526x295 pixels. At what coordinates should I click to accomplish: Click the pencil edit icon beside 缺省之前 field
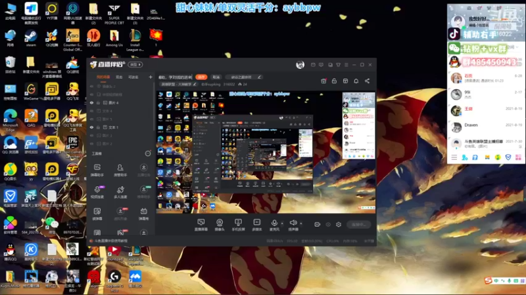[259, 77]
